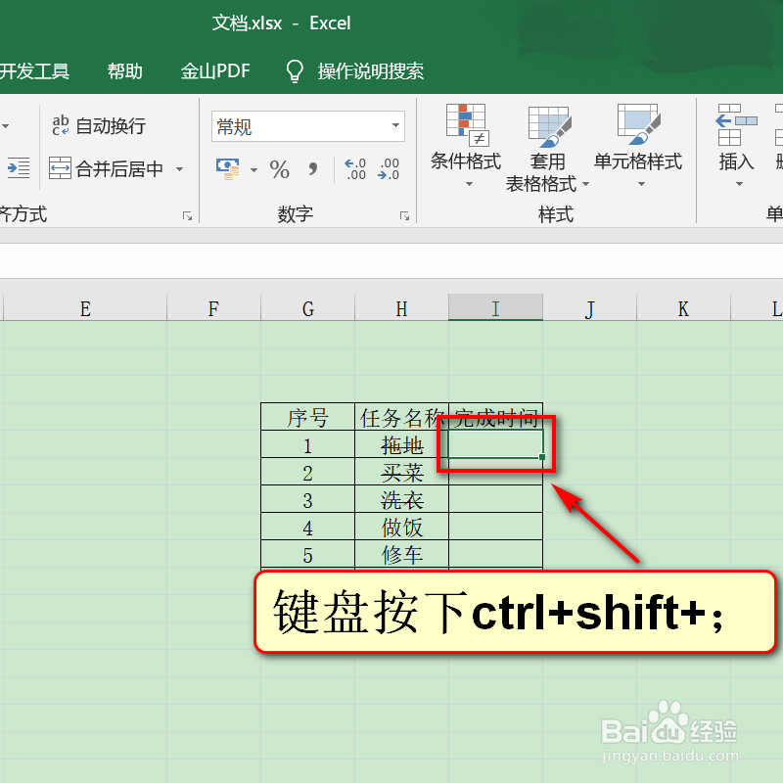This screenshot has height=783, width=783.
Task: Select column K header
Action: [683, 307]
